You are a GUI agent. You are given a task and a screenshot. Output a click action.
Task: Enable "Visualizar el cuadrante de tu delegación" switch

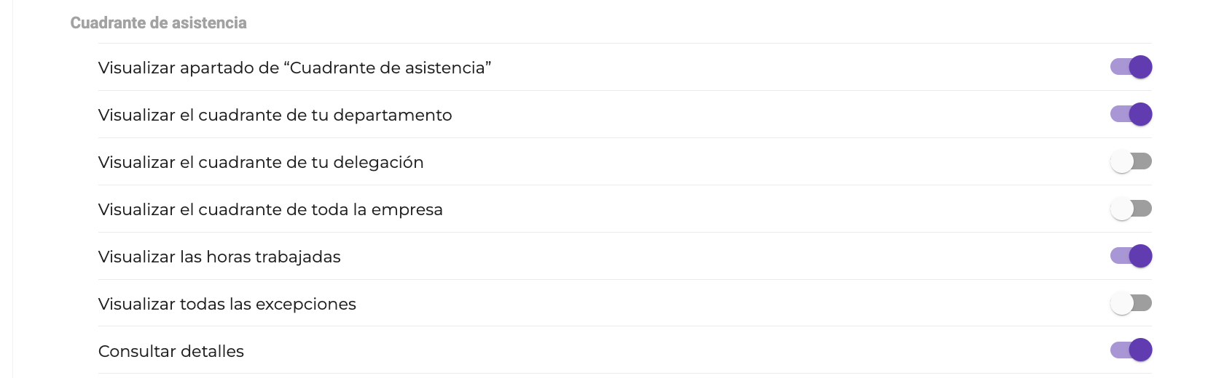(x=1131, y=161)
